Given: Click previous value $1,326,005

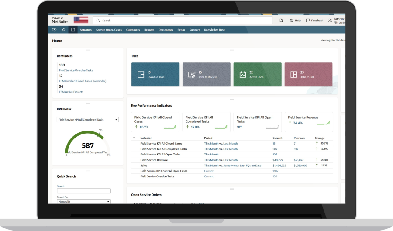Looking at the screenshot, I should pos(300,165).
